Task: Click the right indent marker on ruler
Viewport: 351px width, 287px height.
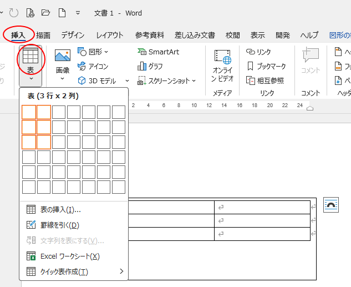Action: point(310,108)
